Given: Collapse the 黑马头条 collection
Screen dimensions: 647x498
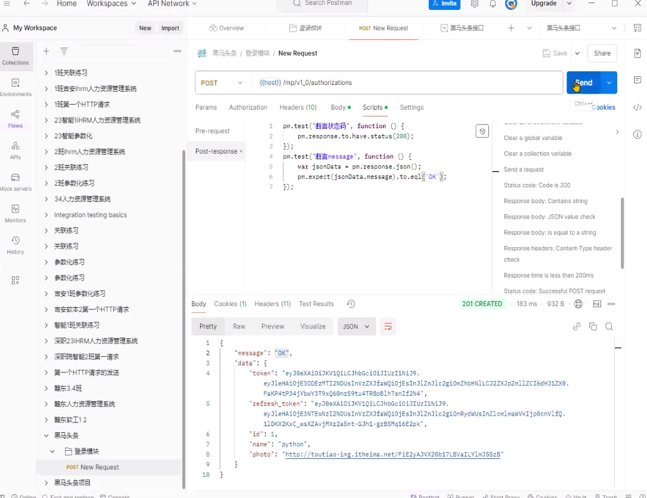Looking at the screenshot, I should pyautogui.click(x=46, y=435).
